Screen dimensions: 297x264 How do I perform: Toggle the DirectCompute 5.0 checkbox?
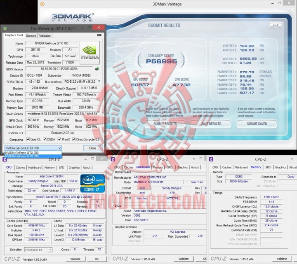pyautogui.click(x=74, y=139)
